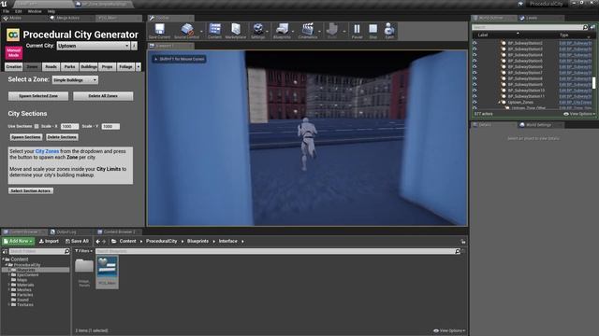Enable the Use Sections checkbox

[37, 126]
